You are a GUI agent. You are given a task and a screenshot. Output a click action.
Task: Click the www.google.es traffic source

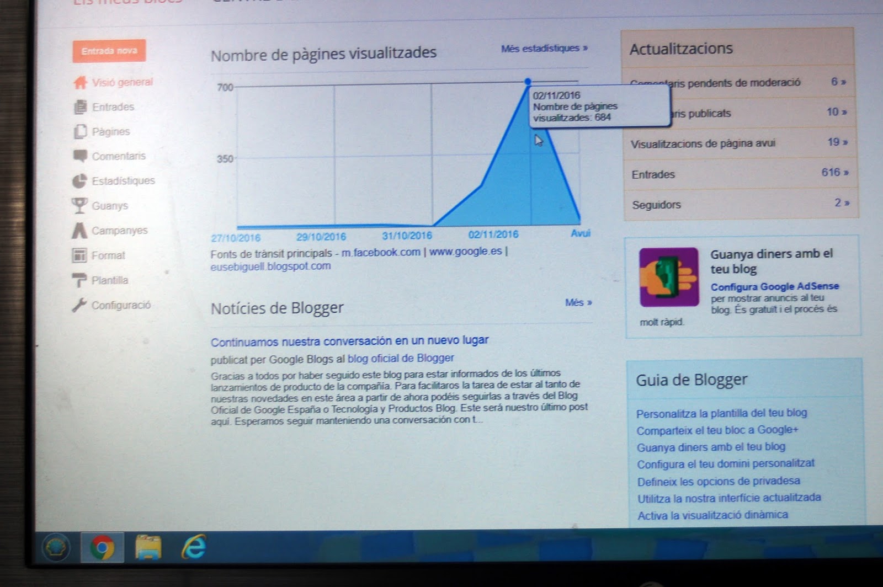point(466,252)
